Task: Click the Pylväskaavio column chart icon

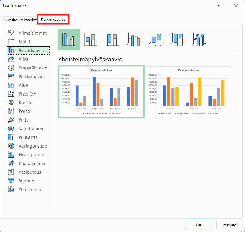Action: tap(11, 50)
